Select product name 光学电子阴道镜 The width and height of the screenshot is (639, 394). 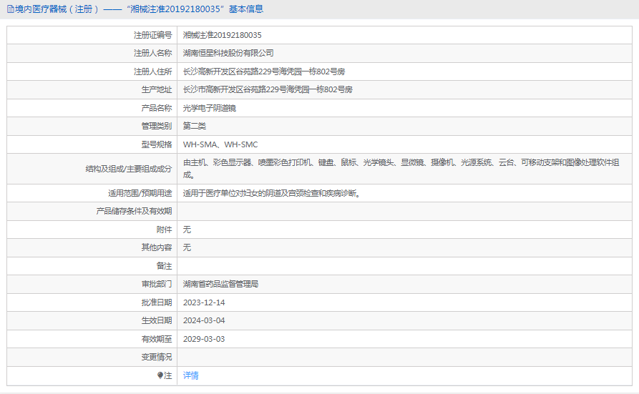210,108
